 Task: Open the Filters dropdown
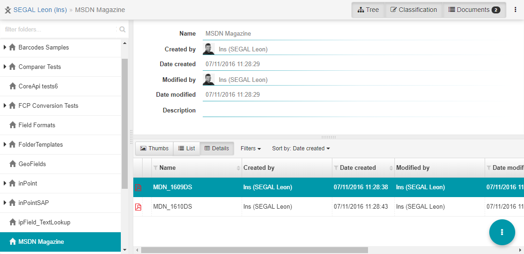tap(250, 149)
